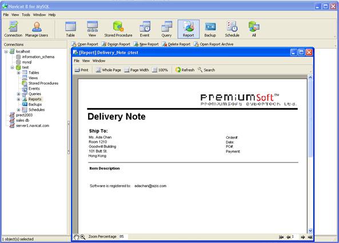The image size is (339, 243).
Task: Open the main Window menu of Navicat
Action: 39,15
